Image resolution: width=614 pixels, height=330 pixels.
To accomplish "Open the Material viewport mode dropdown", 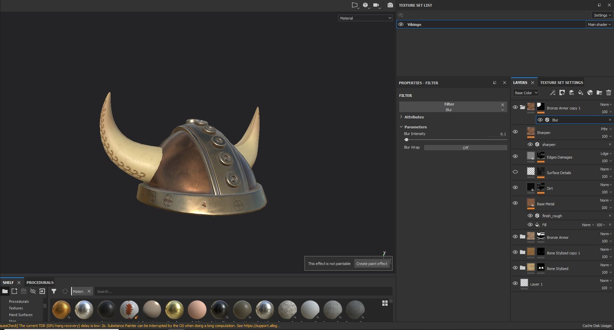I will 365,18.
